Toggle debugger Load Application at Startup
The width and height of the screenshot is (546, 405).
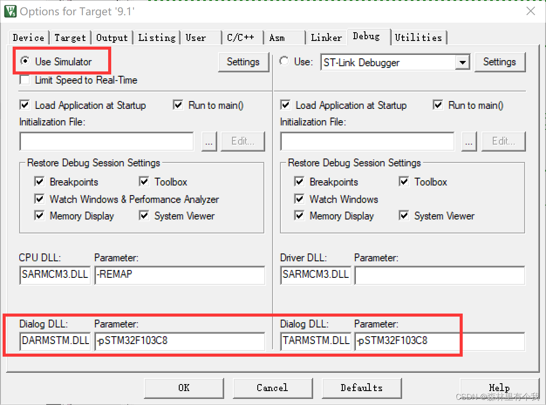click(286, 105)
